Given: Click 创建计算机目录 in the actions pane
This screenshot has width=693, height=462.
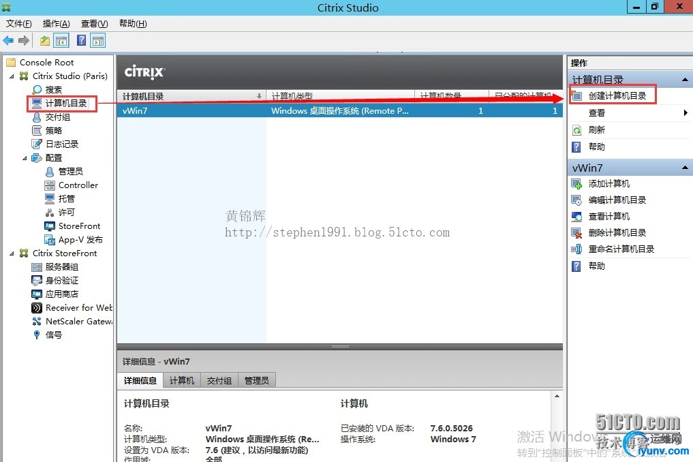Looking at the screenshot, I should [617, 96].
